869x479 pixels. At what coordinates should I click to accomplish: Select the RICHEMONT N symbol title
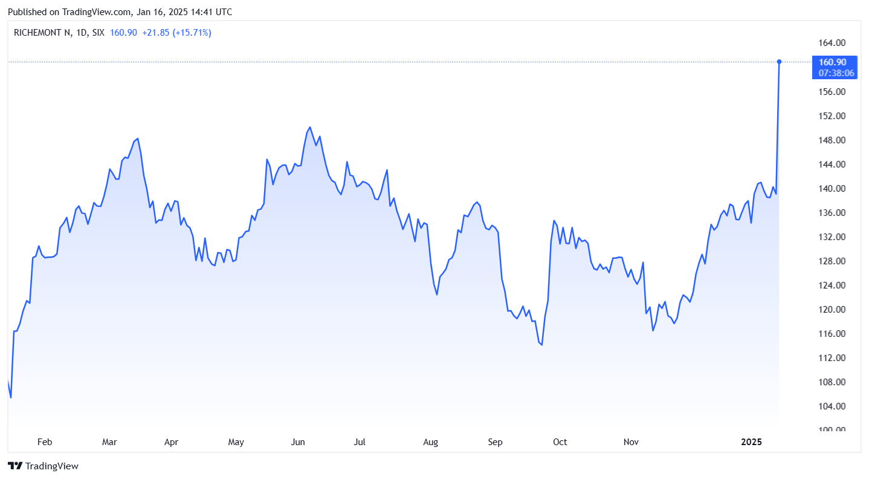pyautogui.click(x=42, y=33)
